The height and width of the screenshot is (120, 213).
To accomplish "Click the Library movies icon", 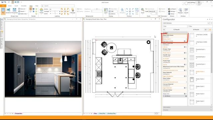I will pyautogui.click(x=169, y=14).
